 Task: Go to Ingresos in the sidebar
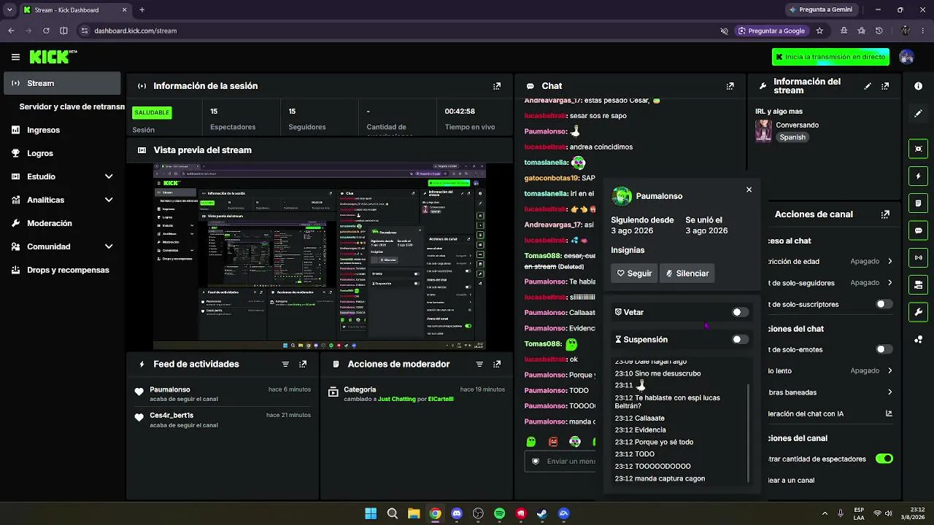[62, 130]
